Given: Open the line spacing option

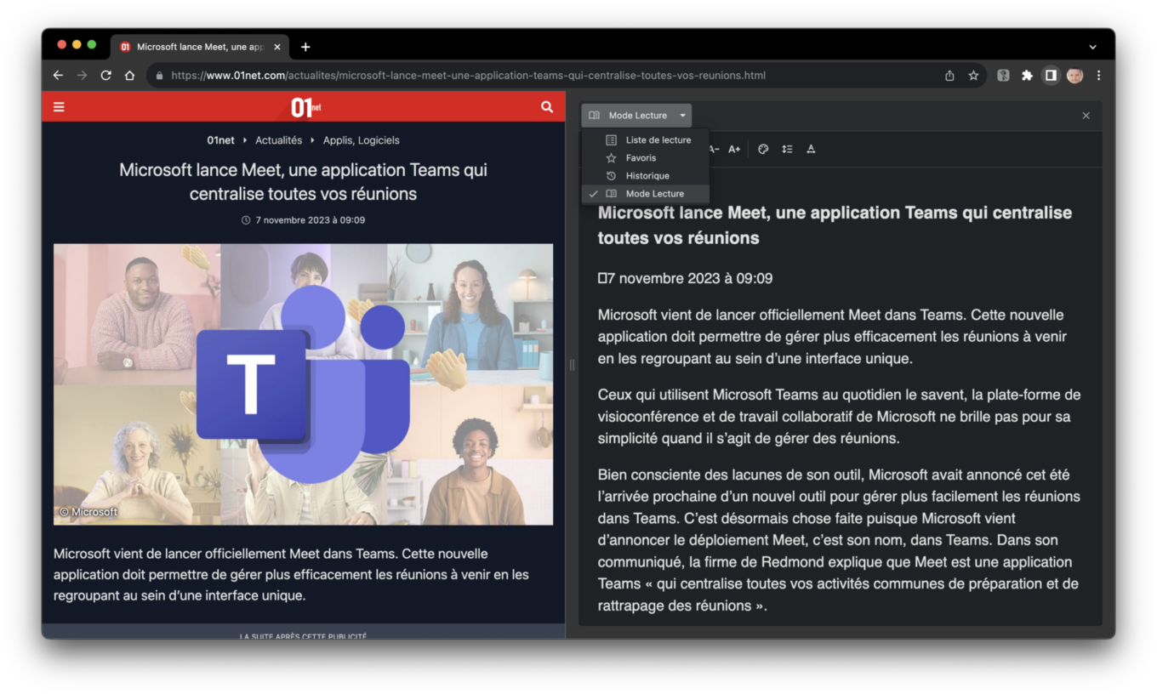Looking at the screenshot, I should click(x=787, y=149).
